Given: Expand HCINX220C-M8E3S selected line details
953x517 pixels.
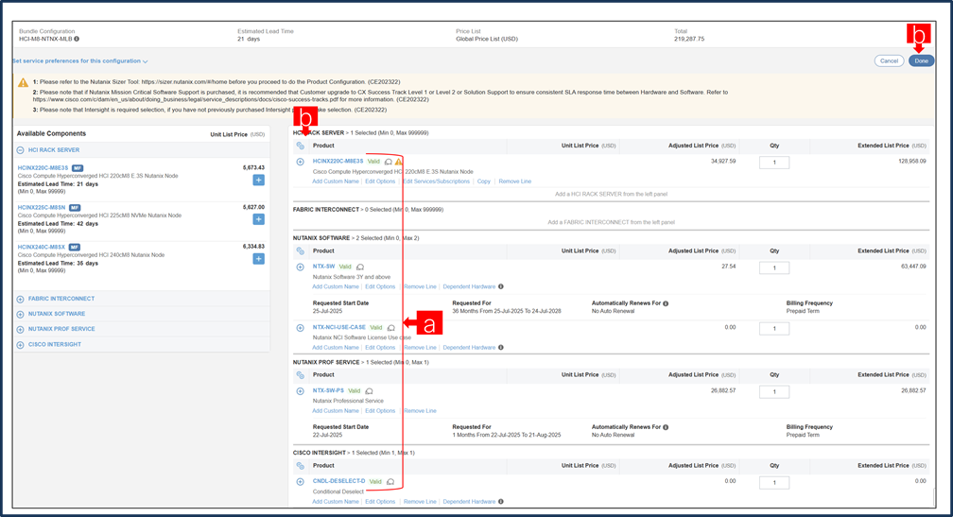Looking at the screenshot, I should 301,162.
